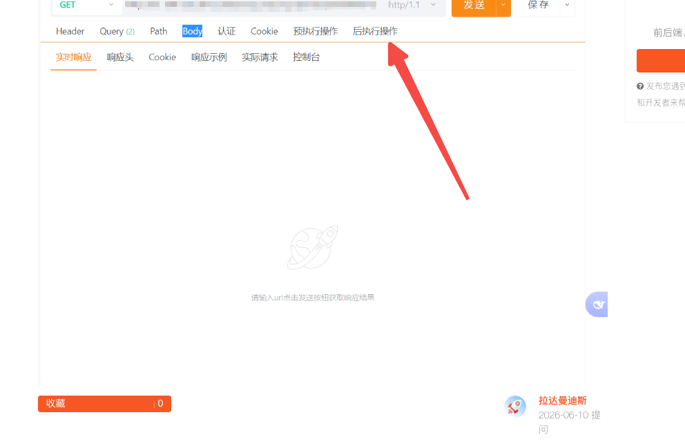The image size is (685, 446).
Task: Select the Path tab
Action: coord(159,32)
